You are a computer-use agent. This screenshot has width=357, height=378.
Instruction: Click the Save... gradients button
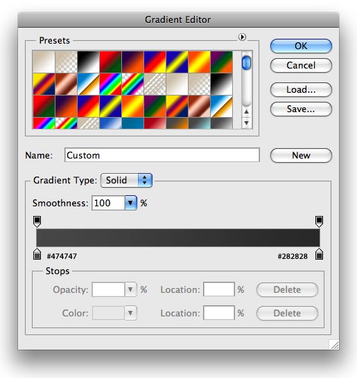coord(301,109)
